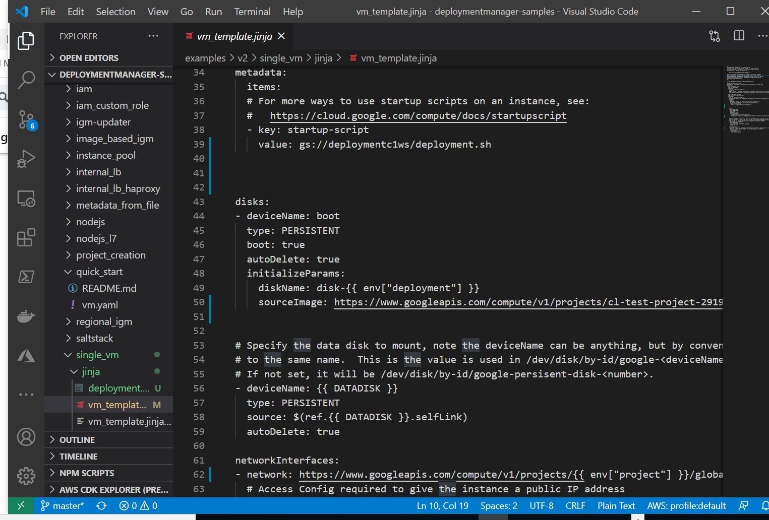Image resolution: width=769 pixels, height=520 pixels.
Task: Click the sourceImage googleapis URL on line 50
Action: pyautogui.click(x=528, y=302)
